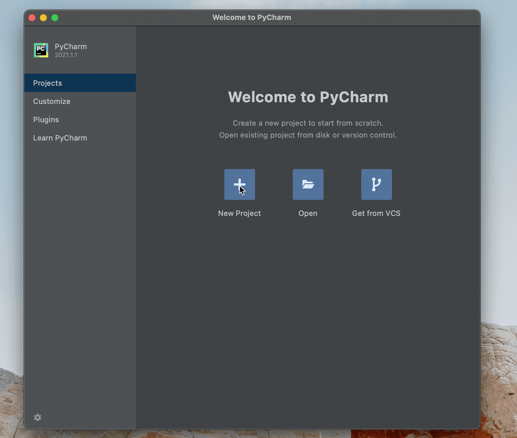Click the Welcome to PyCharm heading
The width and height of the screenshot is (517, 438).
pyautogui.click(x=308, y=97)
